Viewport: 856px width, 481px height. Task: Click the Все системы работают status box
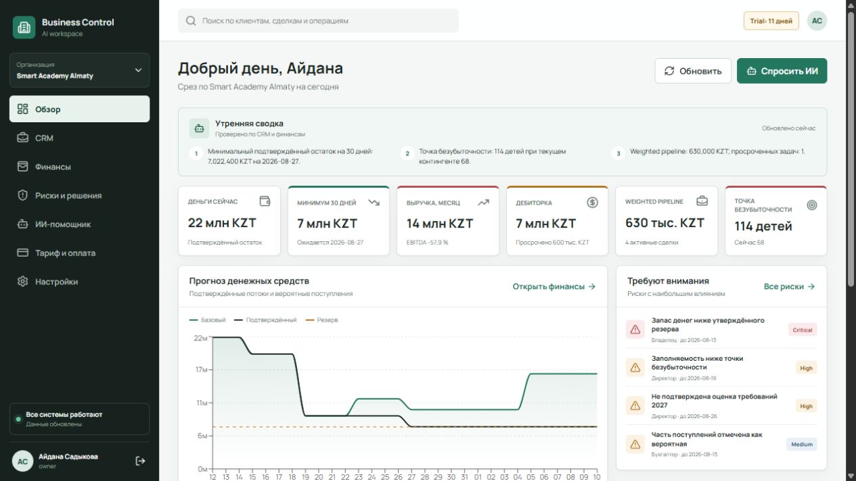[x=80, y=419]
